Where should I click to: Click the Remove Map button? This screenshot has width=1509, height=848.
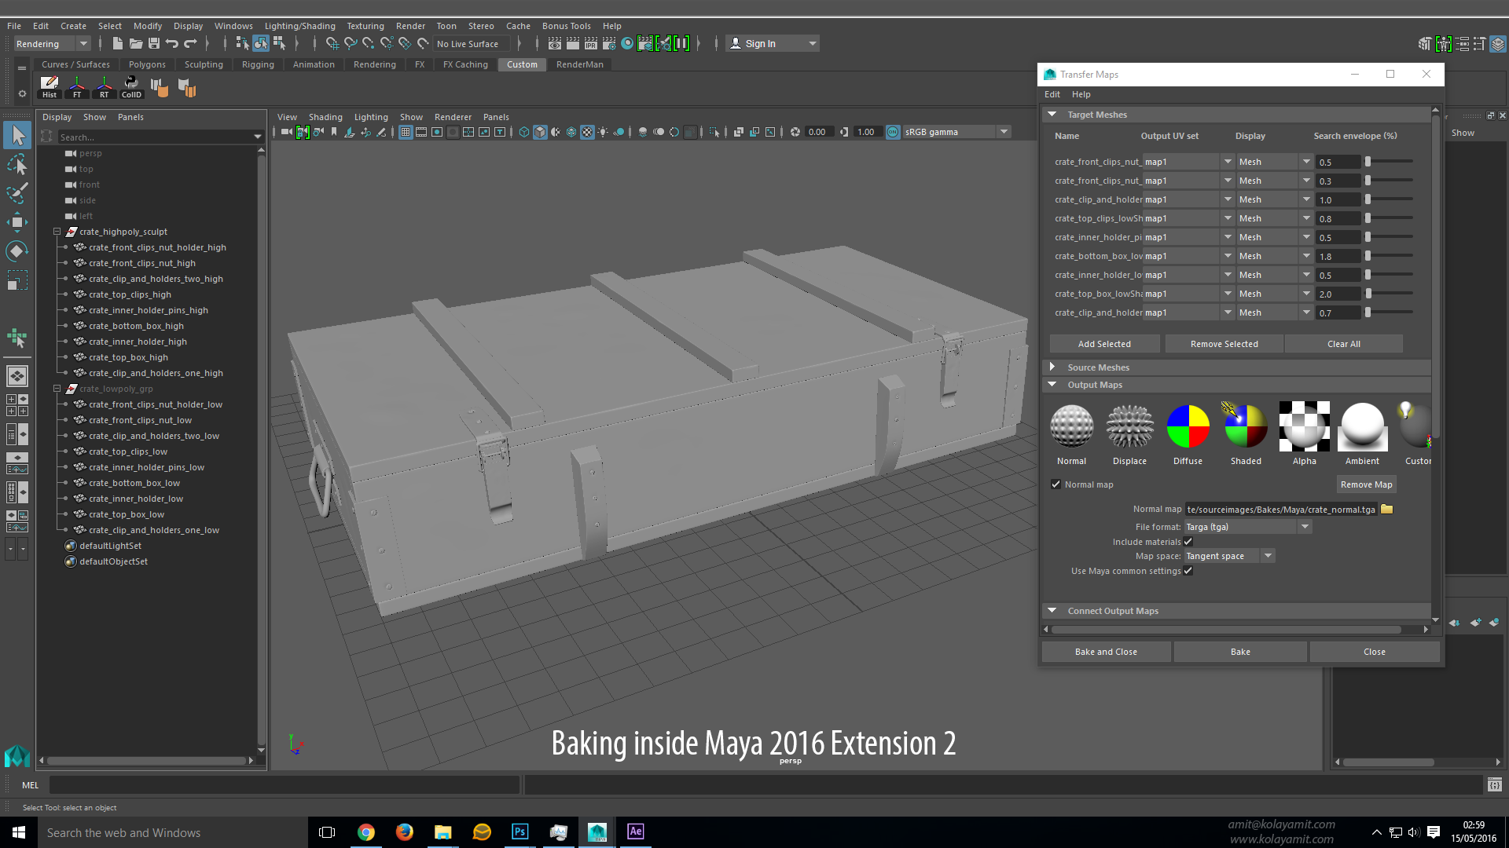[1366, 484]
